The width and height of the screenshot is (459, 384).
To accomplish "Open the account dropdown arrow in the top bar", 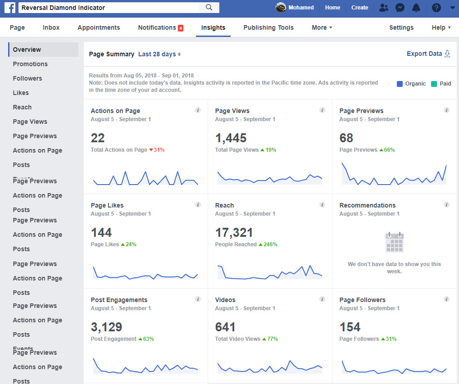I will [452, 8].
